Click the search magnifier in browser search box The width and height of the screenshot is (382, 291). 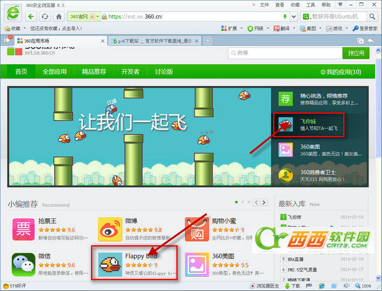(372, 17)
